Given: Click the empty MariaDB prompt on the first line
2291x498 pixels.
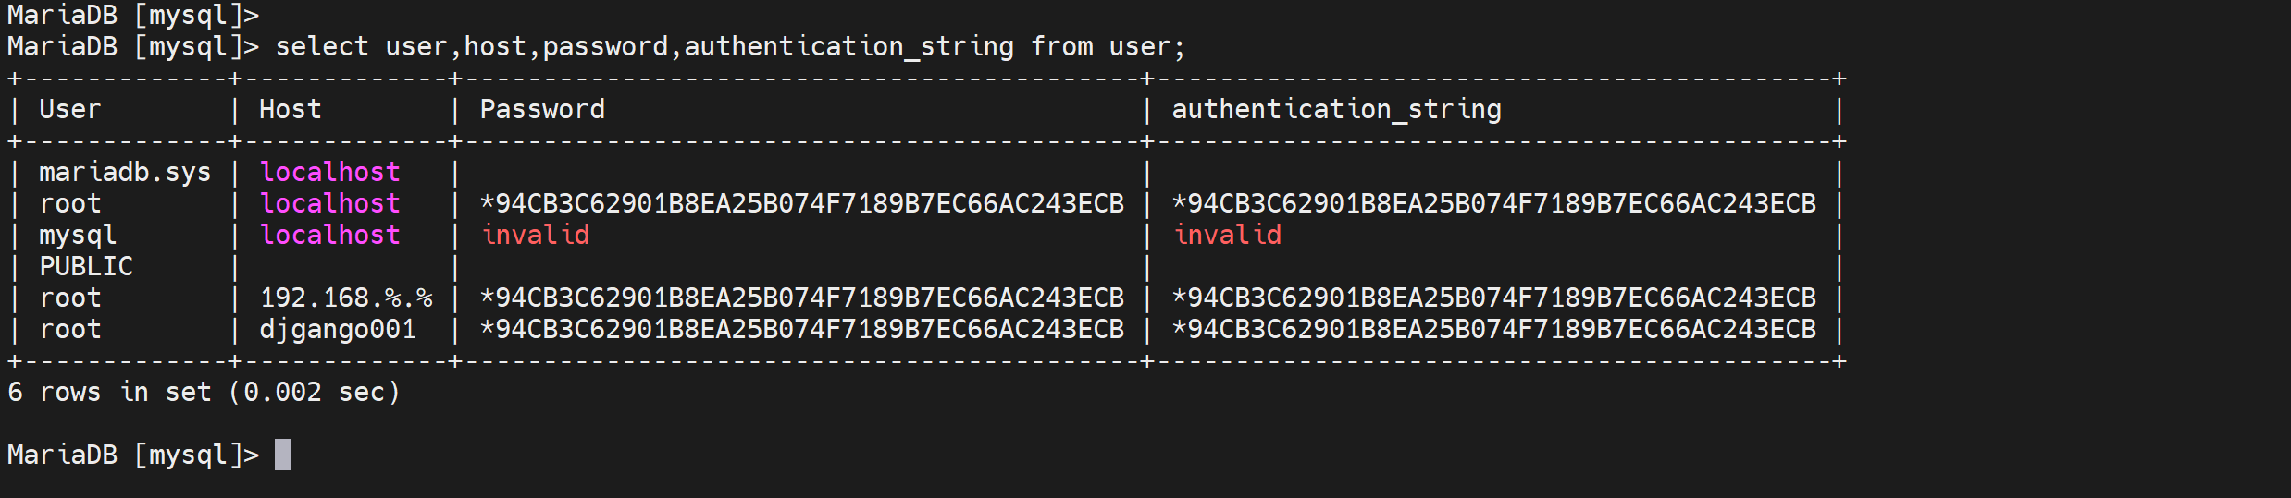Looking at the screenshot, I should (x=132, y=15).
